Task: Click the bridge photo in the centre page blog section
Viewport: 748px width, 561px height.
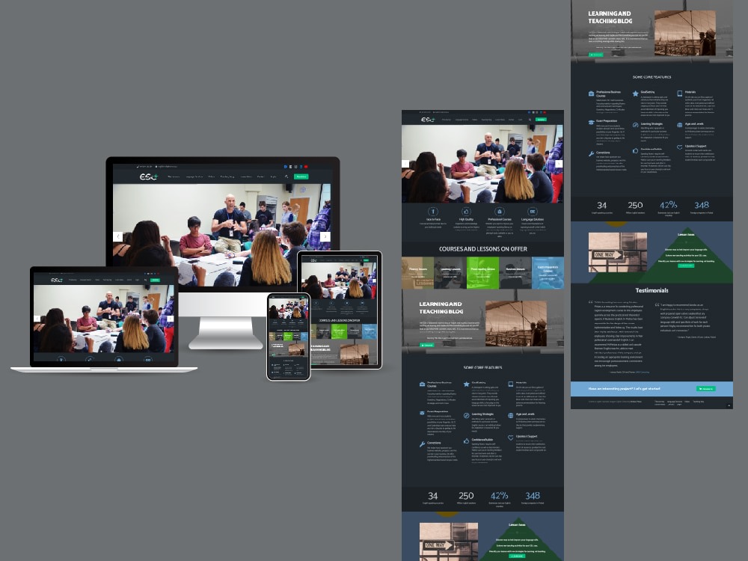Action: 516,323
